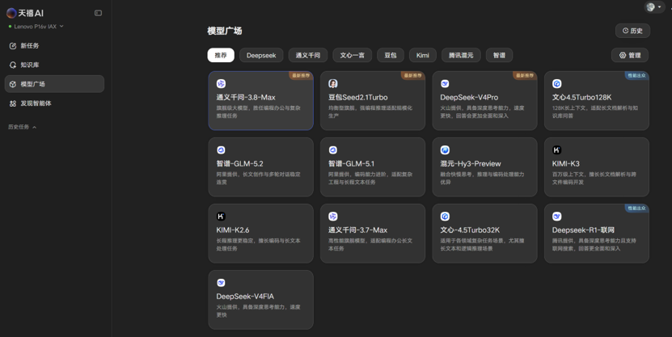The height and width of the screenshot is (337, 672).
Task: Click the 性能出众 badge on 文心4.5Turbo128K
Action: (636, 75)
